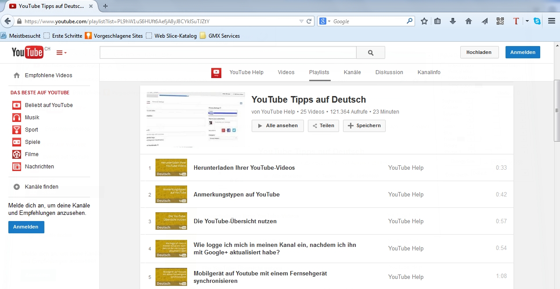Click the browser back arrow button

pos(7,21)
